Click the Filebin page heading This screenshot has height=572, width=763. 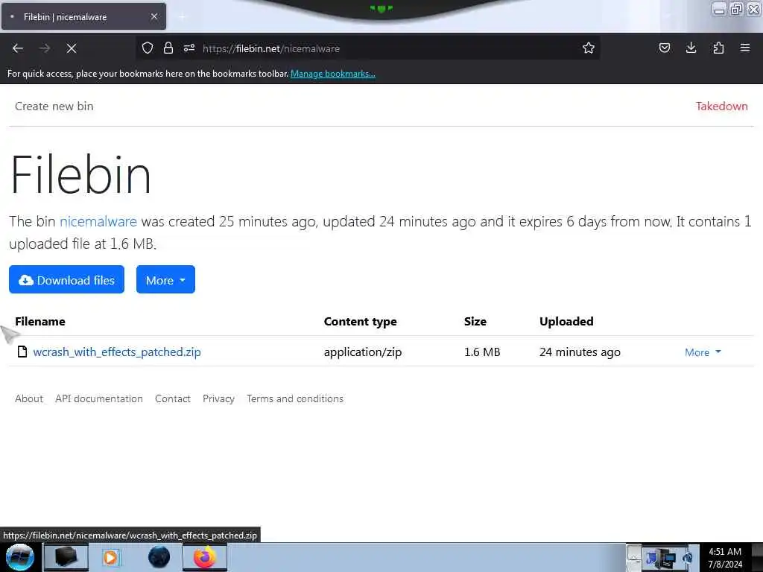tap(80, 174)
